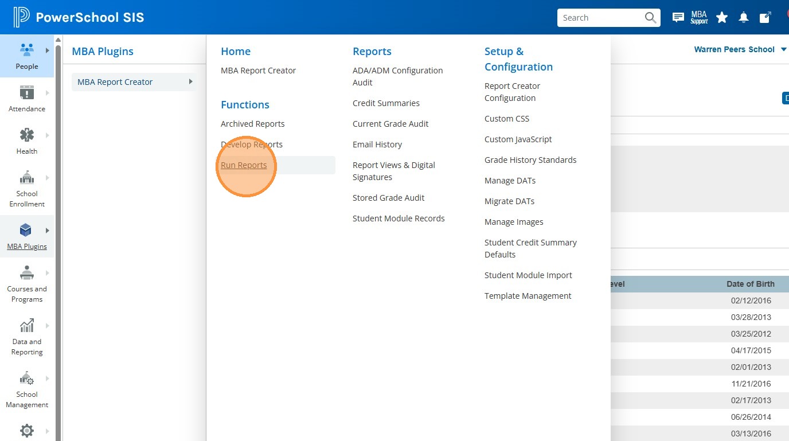The width and height of the screenshot is (789, 441).
Task: Expand the Health menu arrow
Action: click(48, 135)
